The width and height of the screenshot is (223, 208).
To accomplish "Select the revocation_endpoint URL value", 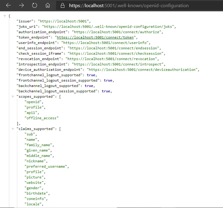I will tap(111, 59).
